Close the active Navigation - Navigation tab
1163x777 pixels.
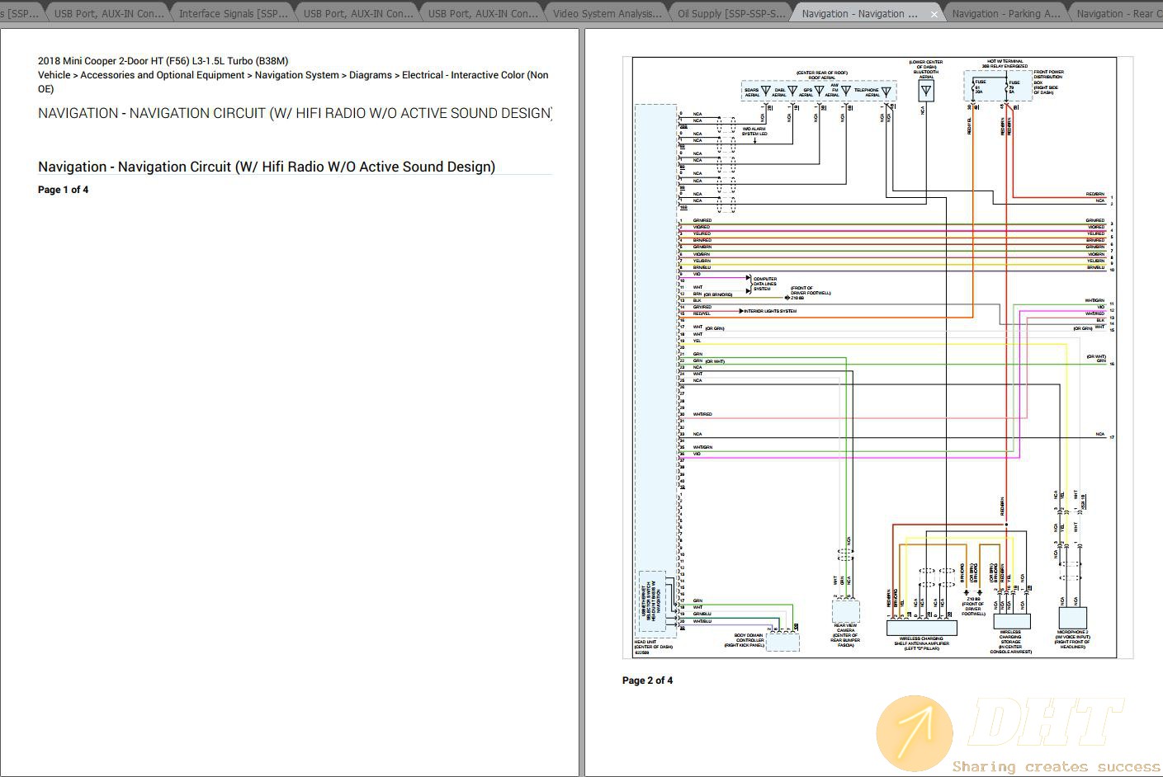click(x=934, y=14)
